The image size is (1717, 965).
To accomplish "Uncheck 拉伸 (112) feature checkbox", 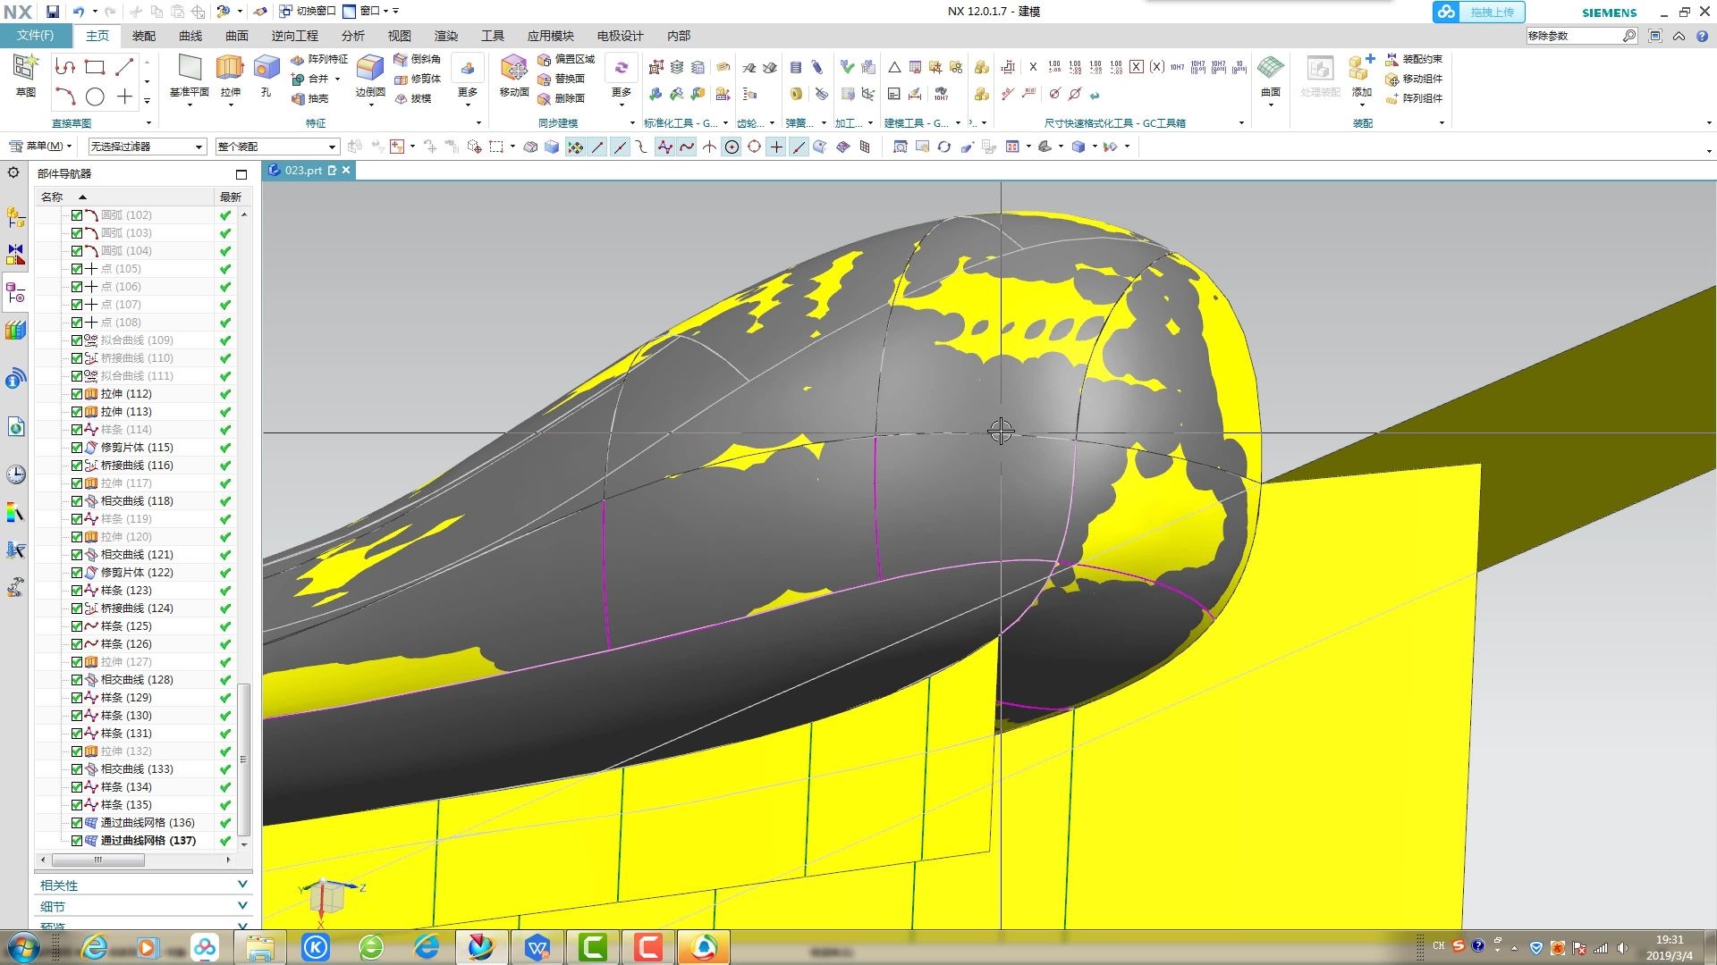I will coord(77,394).
